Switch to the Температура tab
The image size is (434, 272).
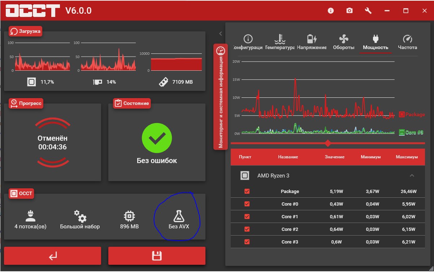click(280, 43)
